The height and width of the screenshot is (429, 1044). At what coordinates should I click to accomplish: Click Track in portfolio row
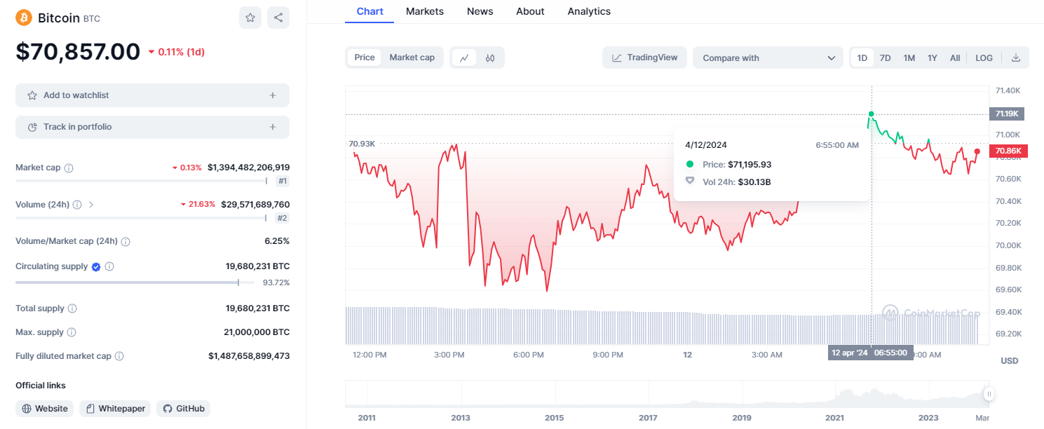152,127
